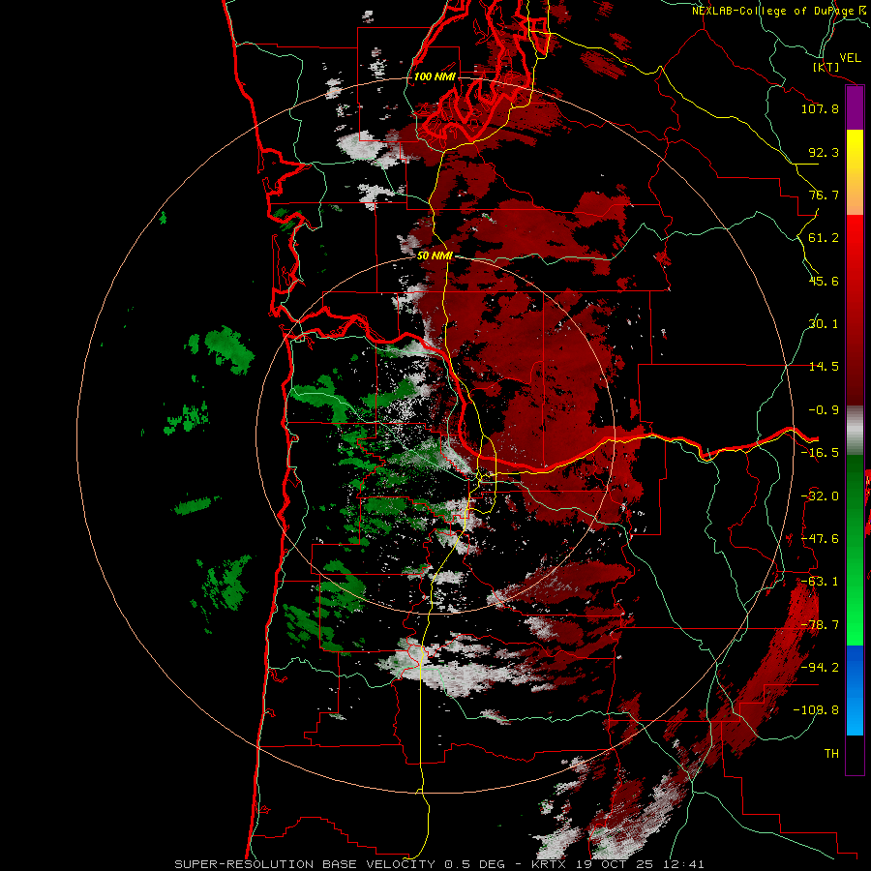Click the -109.8 scale value
This screenshot has width=871, height=871.
(x=816, y=710)
